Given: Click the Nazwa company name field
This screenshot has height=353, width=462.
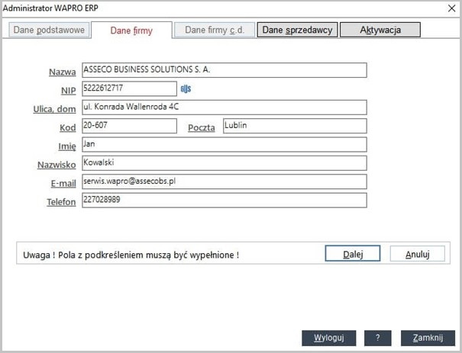Looking at the screenshot, I should 224,70.
